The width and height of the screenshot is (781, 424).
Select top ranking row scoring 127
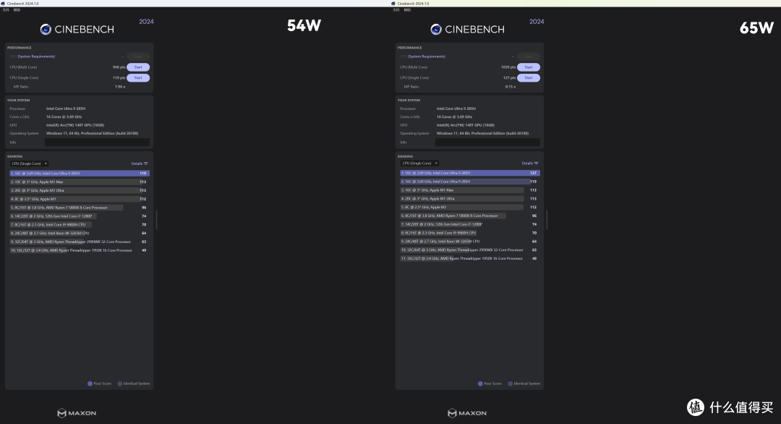[470, 173]
